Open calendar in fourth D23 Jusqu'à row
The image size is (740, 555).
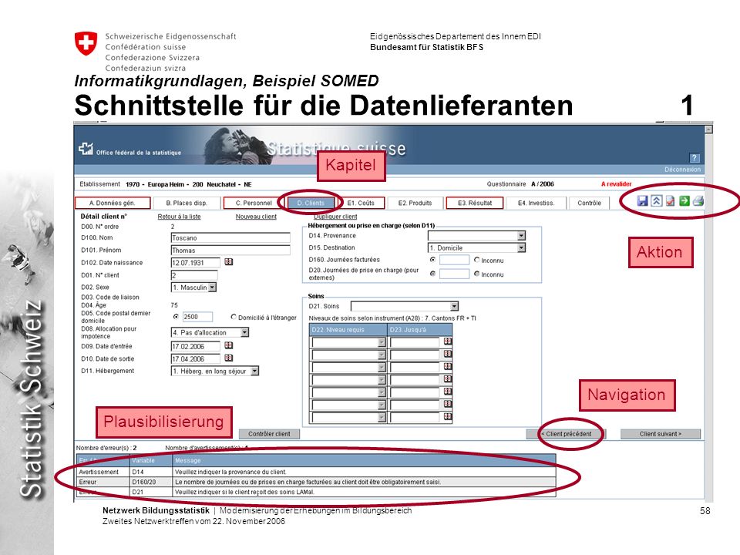[448, 379]
